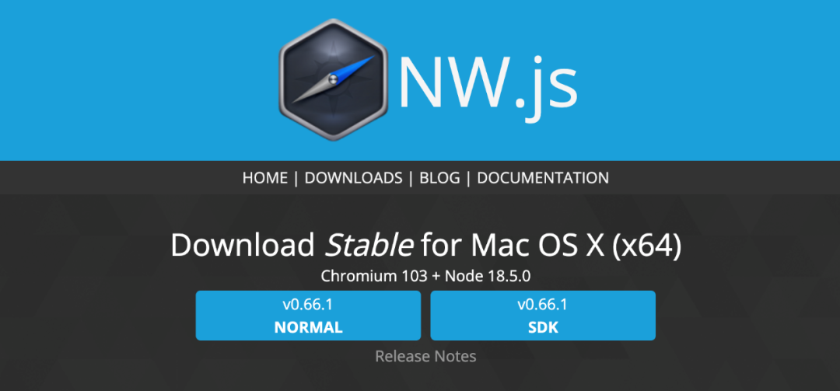The image size is (840, 391).
Task: Open the DOWNLOADS navigation link
Action: 354,178
